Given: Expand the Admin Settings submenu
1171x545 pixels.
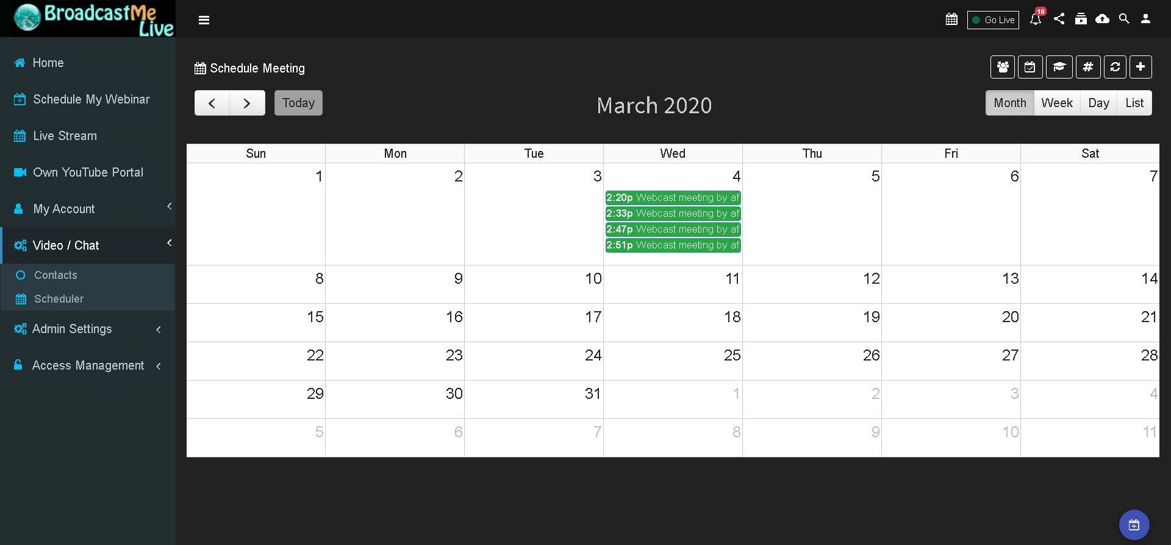Looking at the screenshot, I should (x=88, y=329).
